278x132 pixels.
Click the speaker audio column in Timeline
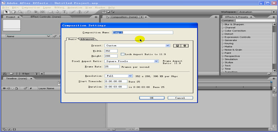point(8,88)
